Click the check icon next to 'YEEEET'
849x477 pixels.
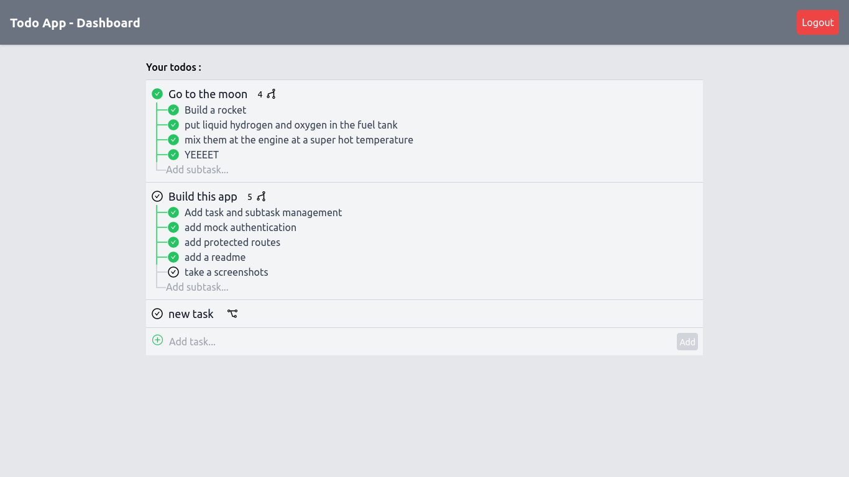(x=173, y=154)
